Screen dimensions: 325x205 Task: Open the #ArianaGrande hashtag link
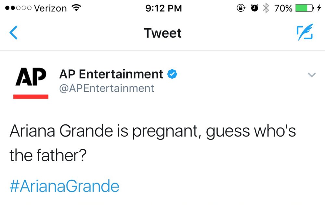click(64, 187)
